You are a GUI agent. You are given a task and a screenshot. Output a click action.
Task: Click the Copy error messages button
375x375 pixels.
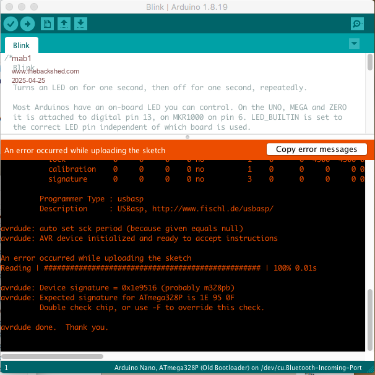316,150
